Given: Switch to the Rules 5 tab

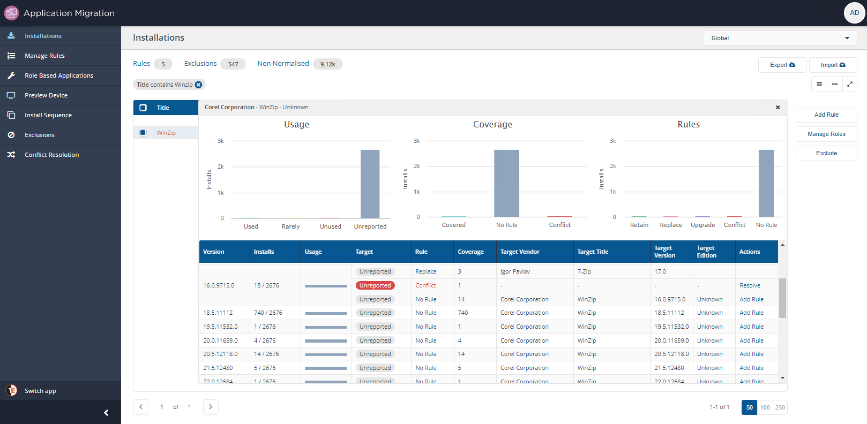Looking at the screenshot, I should click(152, 64).
